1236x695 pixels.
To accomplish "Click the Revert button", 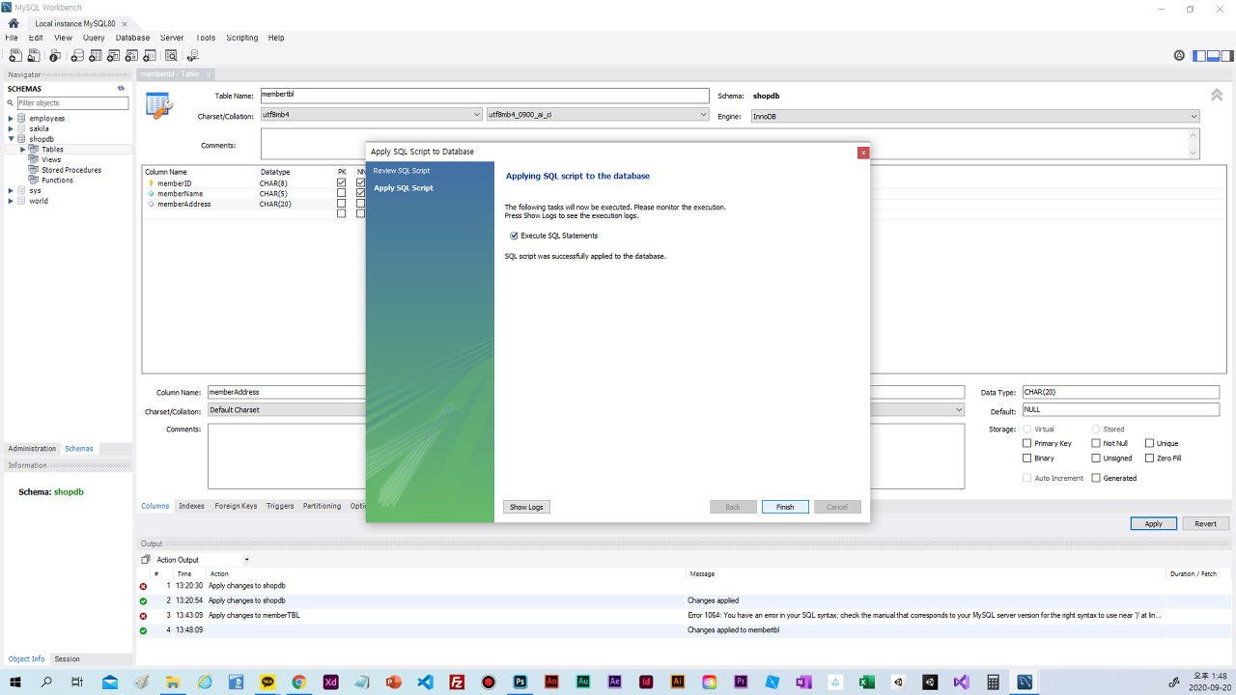I will [x=1205, y=523].
